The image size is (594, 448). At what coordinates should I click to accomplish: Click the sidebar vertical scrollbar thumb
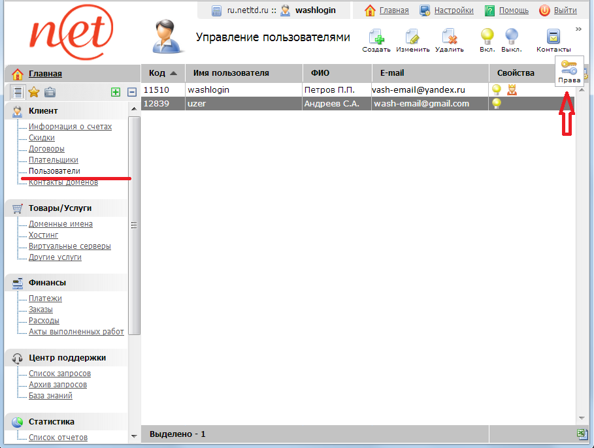[135, 225]
